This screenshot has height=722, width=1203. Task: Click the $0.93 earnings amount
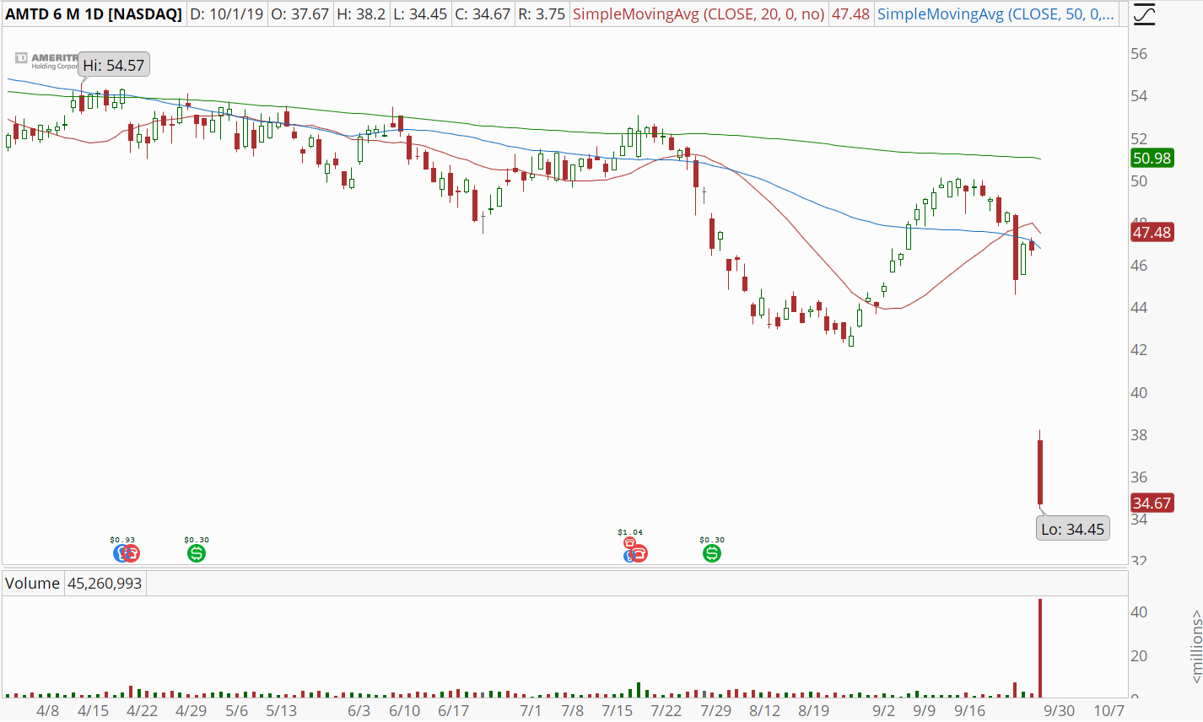[122, 540]
